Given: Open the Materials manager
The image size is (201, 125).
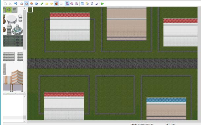Looking at the screenshot, I should [x=87, y=4].
